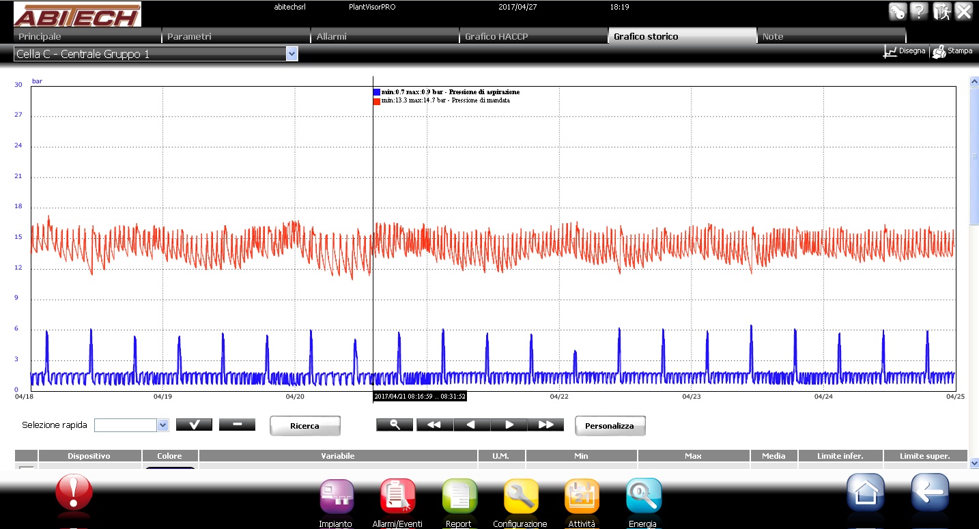Open the Impianto plant section
This screenshot has width=979, height=529.
[336, 497]
